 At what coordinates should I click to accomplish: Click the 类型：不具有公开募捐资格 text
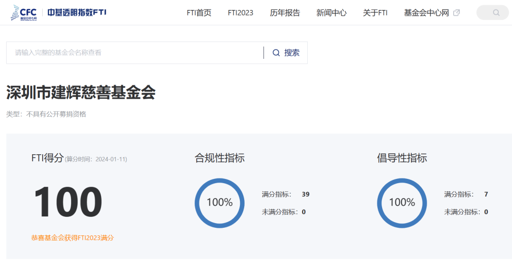pyautogui.click(x=46, y=114)
